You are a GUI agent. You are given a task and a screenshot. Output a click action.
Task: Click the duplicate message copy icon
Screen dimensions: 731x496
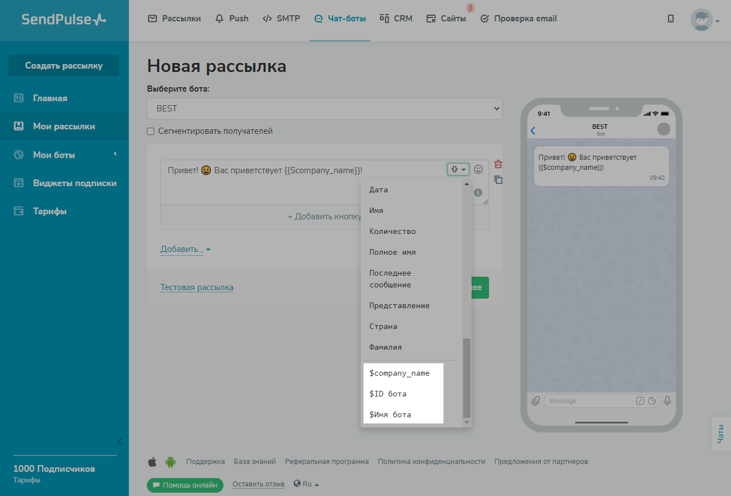[x=498, y=180]
